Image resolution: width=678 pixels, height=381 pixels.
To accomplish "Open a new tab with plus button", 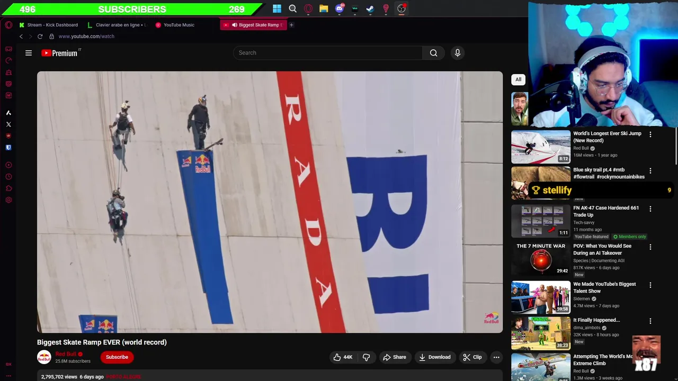I will 291,25.
